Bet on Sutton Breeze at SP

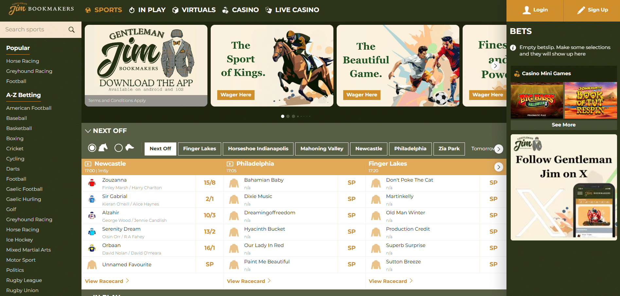click(x=493, y=265)
